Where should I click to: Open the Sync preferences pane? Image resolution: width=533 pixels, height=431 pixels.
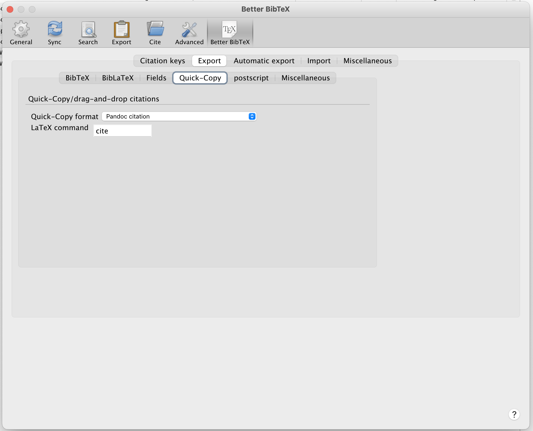[x=55, y=33]
